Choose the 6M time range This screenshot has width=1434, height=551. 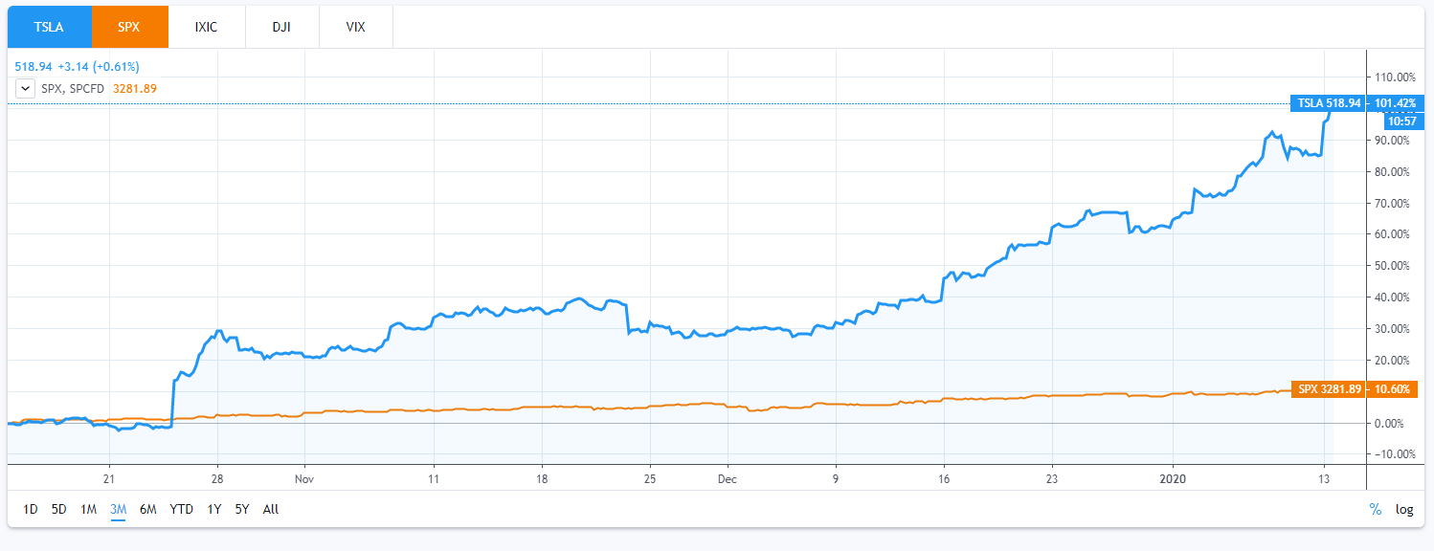coord(148,509)
